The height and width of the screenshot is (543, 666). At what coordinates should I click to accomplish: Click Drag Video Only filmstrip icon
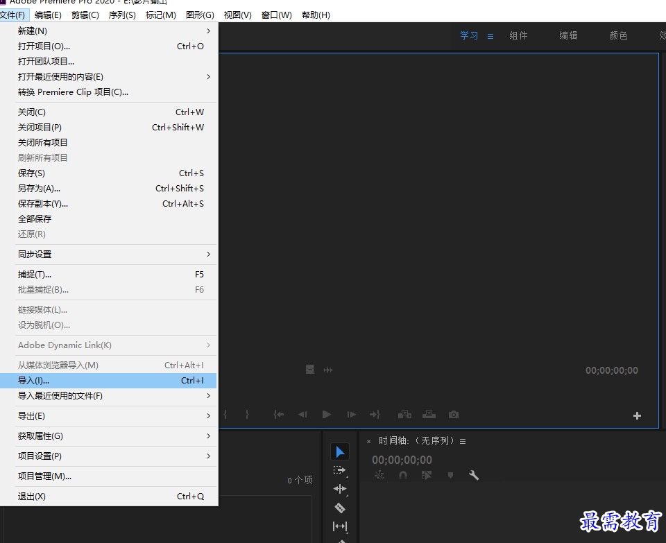click(x=310, y=370)
